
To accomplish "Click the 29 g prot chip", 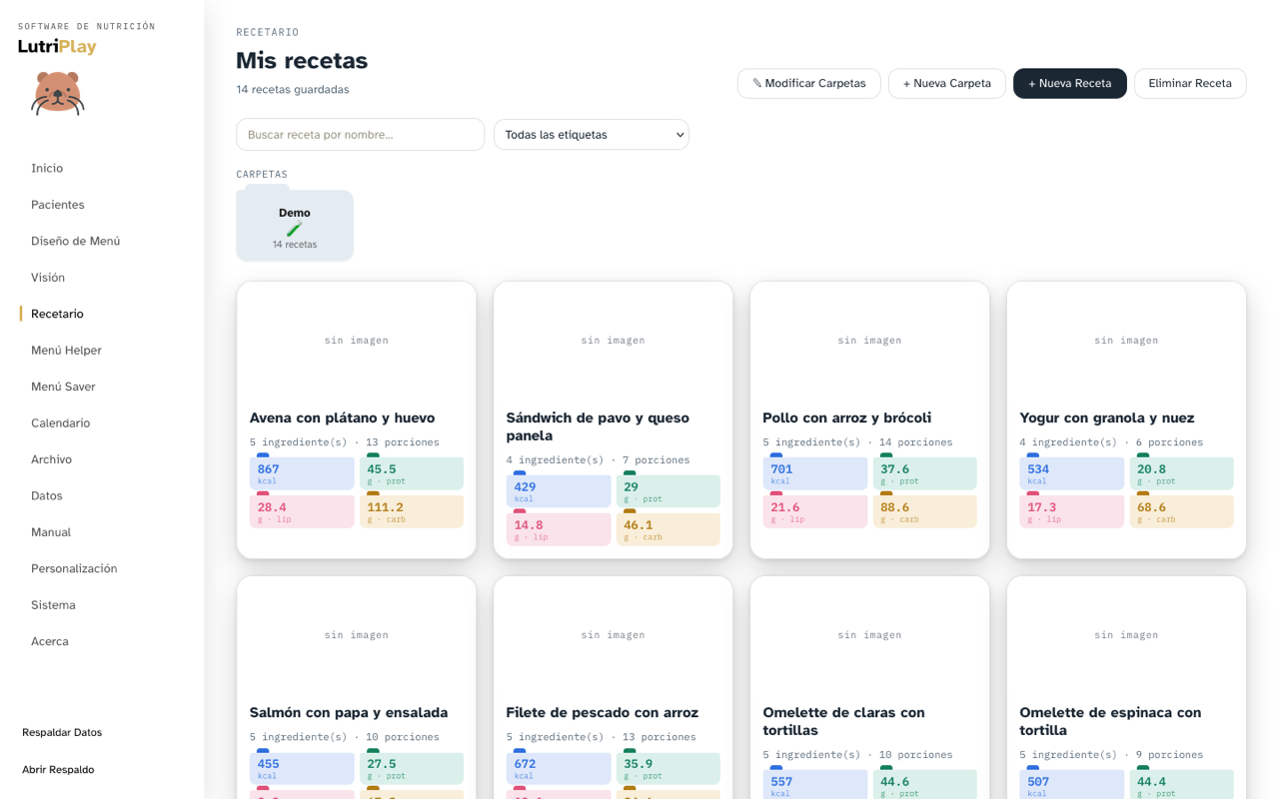I will [668, 491].
